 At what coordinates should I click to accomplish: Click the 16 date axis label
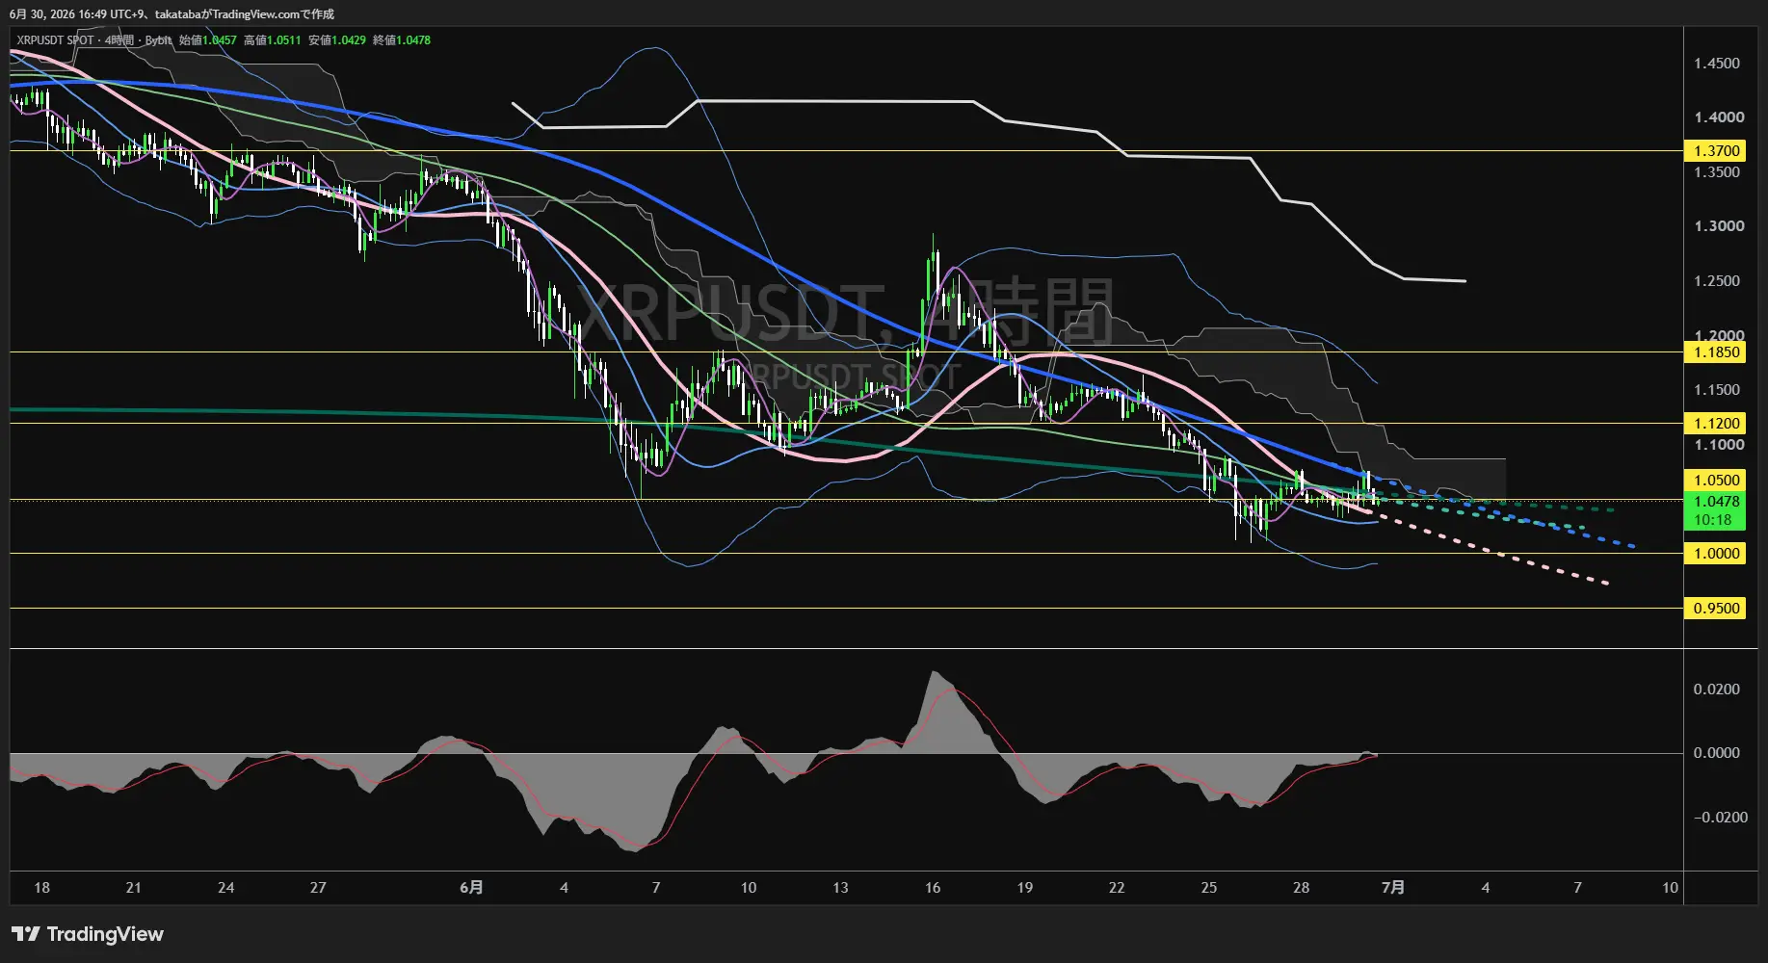click(932, 888)
